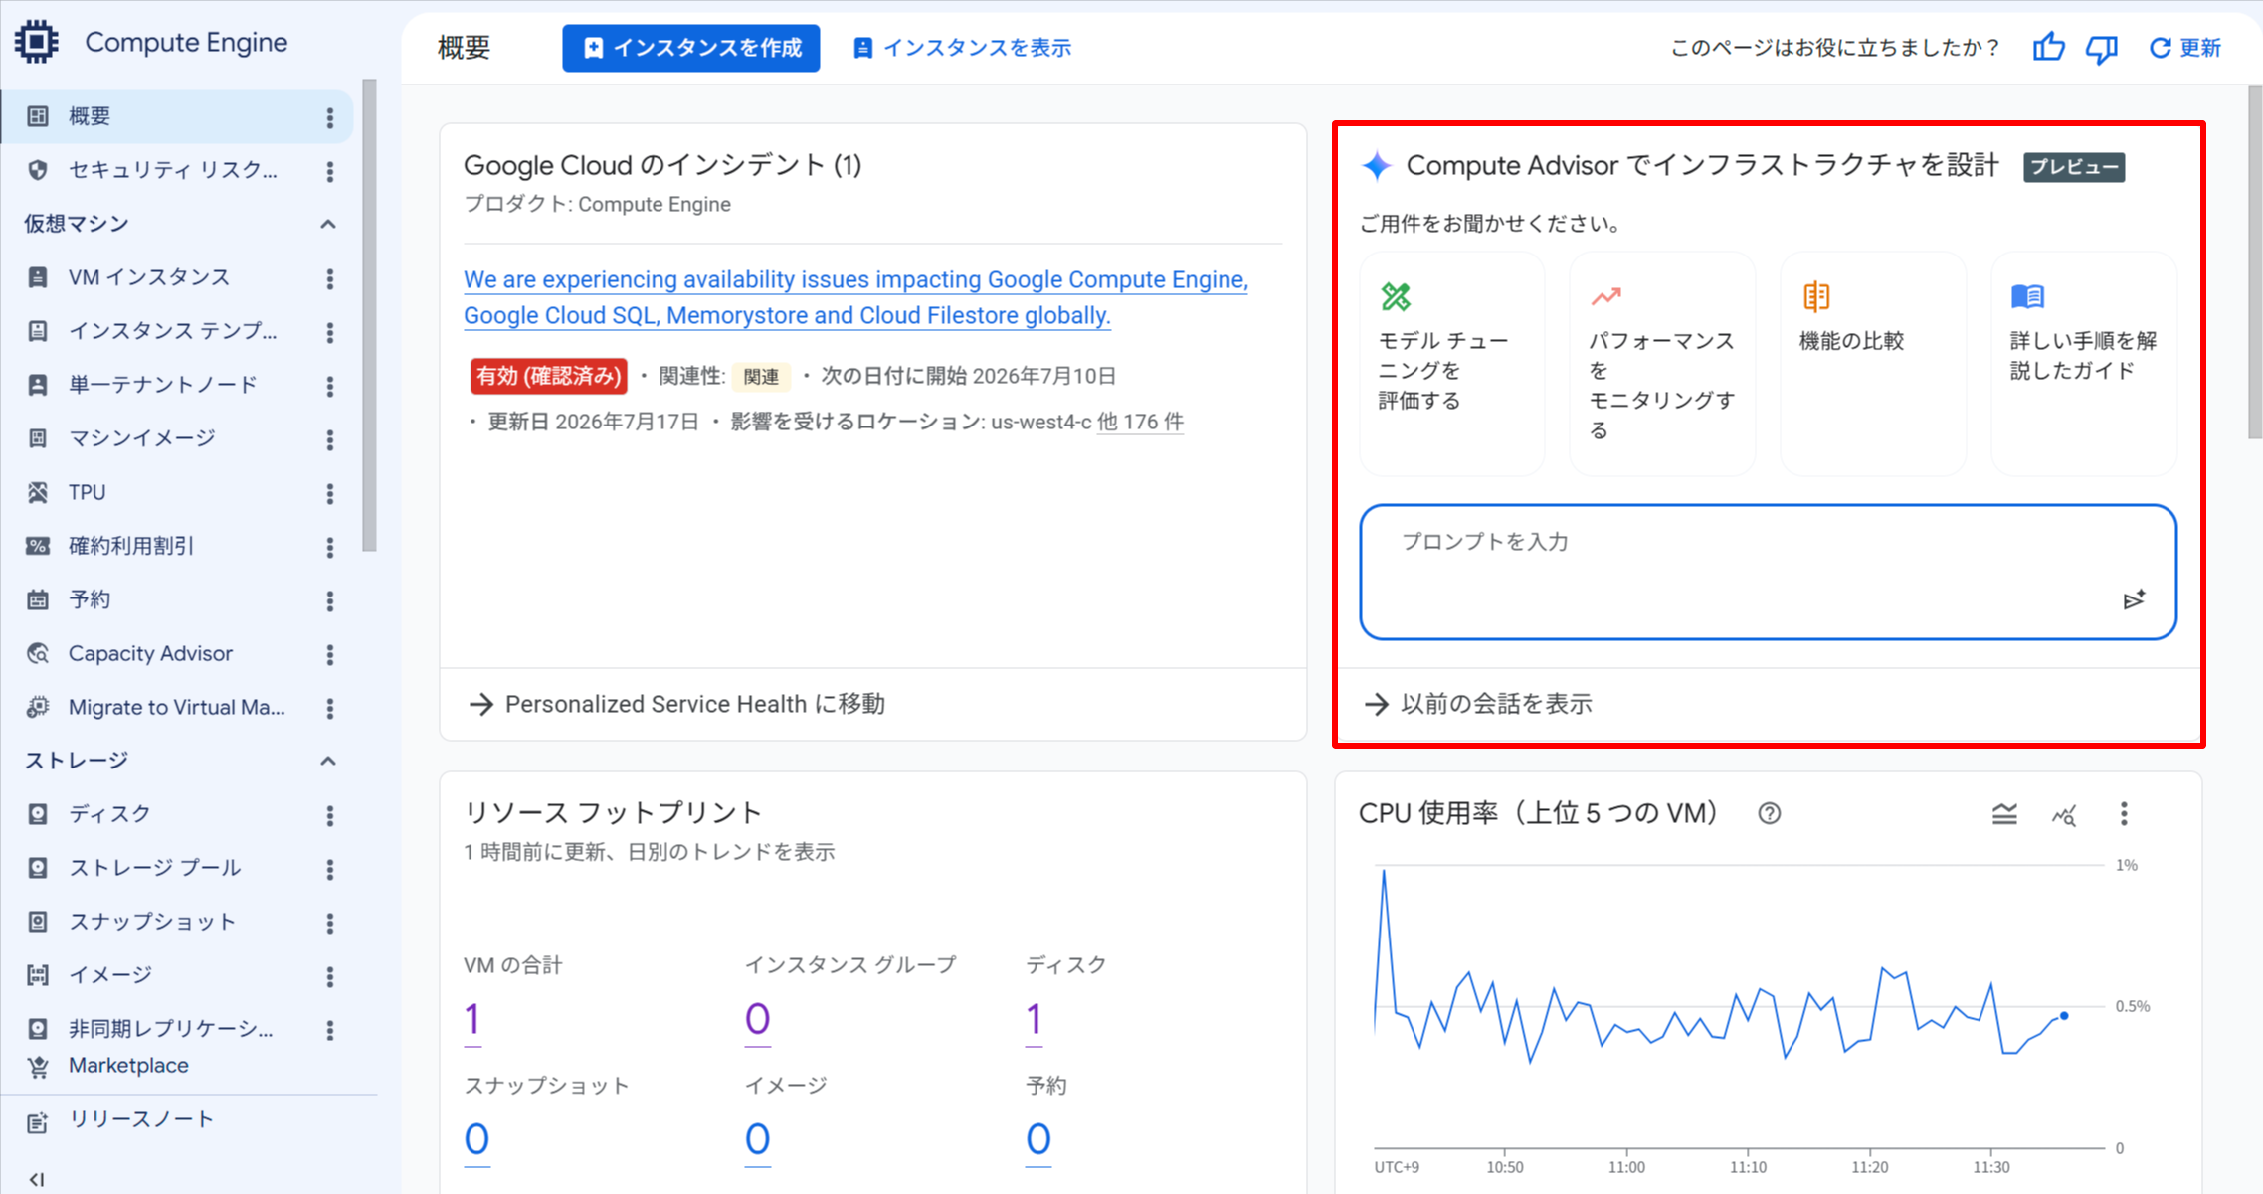Screen dimensions: 2263x1194
Task: Click the ディスク icon in sidebar
Action: pyautogui.click(x=38, y=814)
